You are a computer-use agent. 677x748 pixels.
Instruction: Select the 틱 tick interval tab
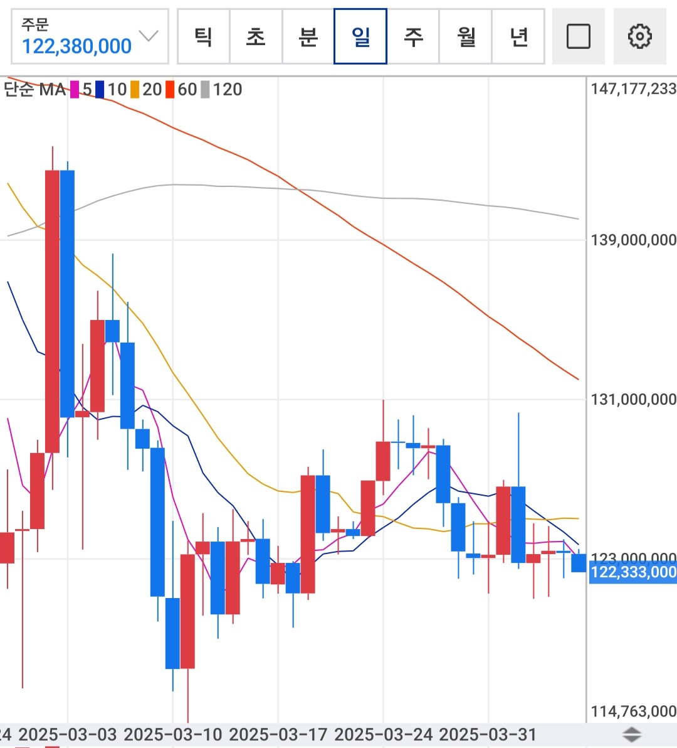point(204,36)
